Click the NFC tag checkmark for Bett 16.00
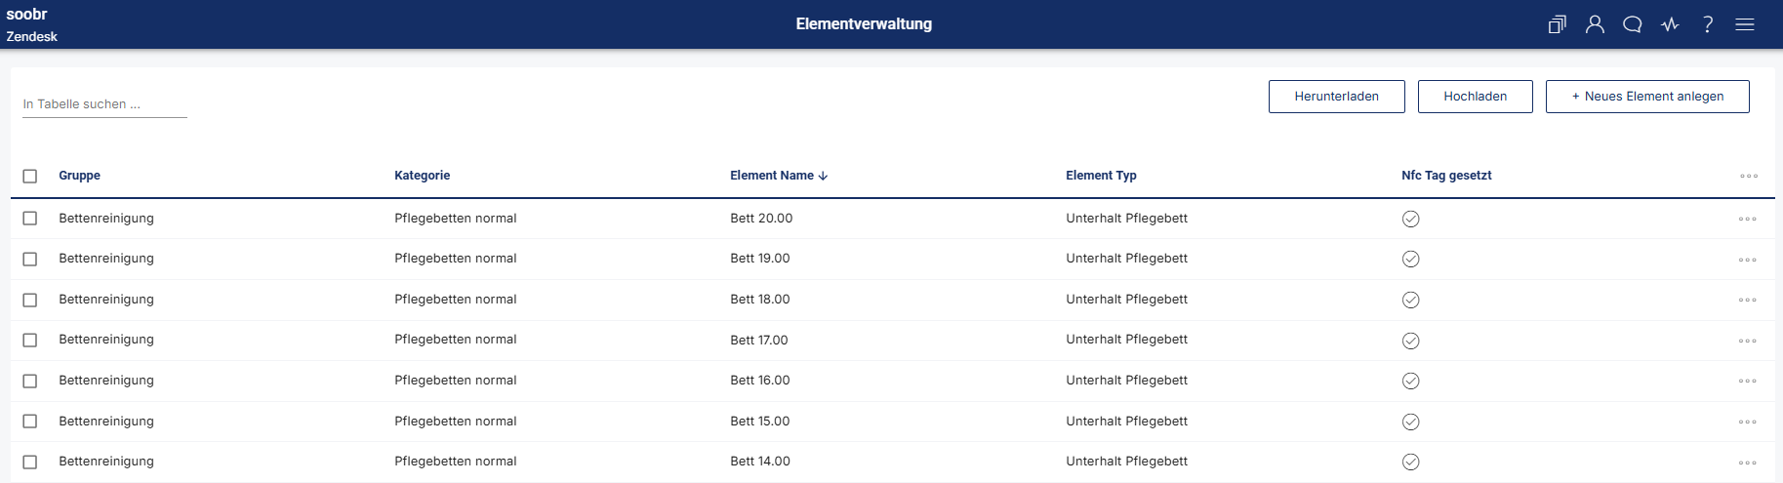Image resolution: width=1783 pixels, height=483 pixels. click(1410, 381)
